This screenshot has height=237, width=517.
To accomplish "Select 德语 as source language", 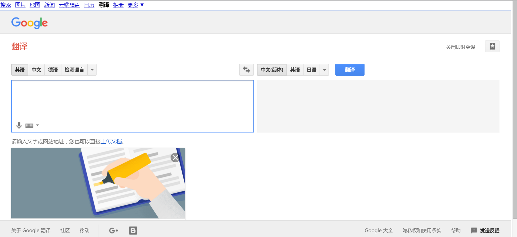I will (x=53, y=70).
